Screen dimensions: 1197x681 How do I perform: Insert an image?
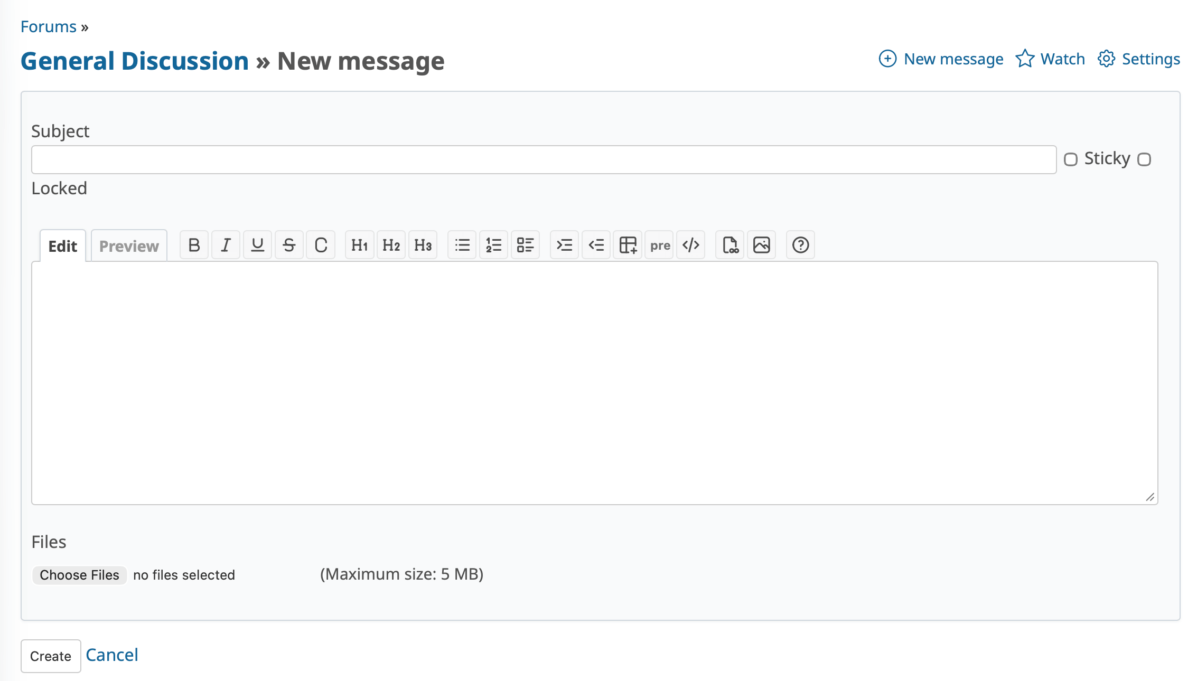761,244
